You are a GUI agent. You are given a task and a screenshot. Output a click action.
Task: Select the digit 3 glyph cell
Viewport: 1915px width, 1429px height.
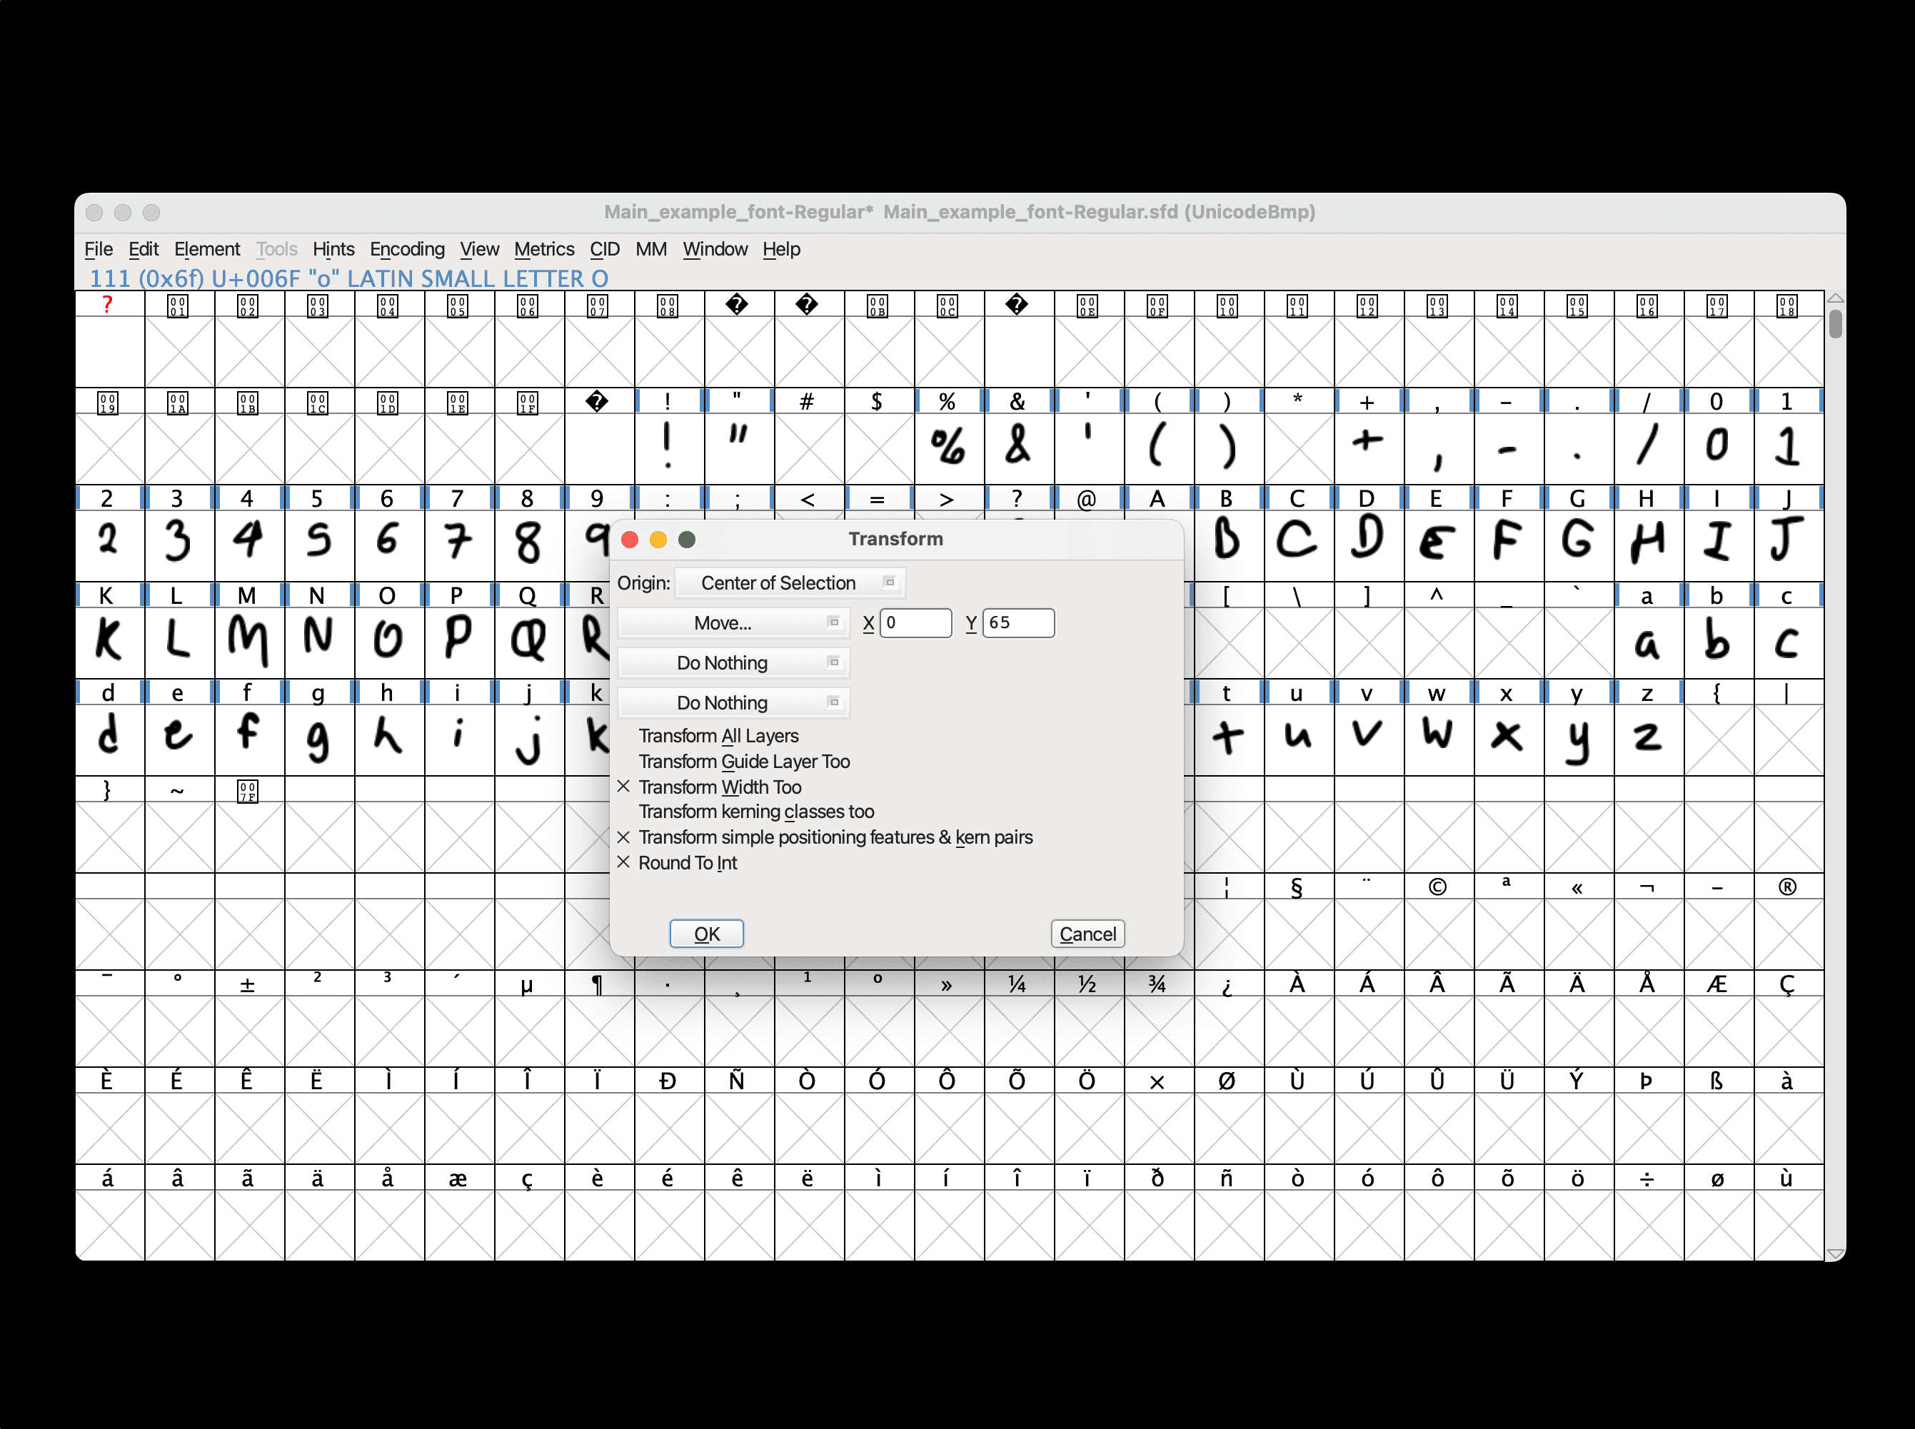tap(179, 545)
